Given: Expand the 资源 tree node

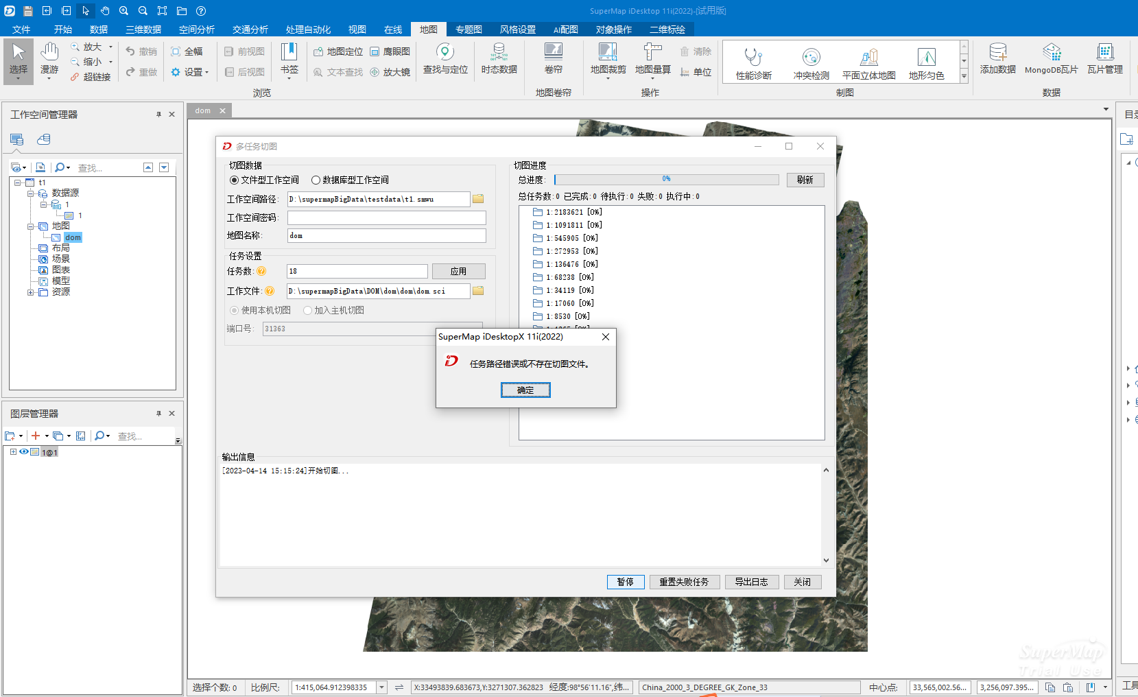Looking at the screenshot, I should coord(30,292).
